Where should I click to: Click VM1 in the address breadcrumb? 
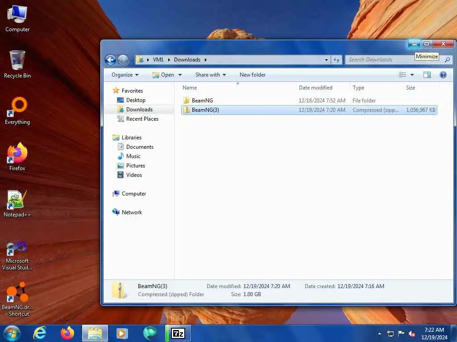tap(158, 60)
